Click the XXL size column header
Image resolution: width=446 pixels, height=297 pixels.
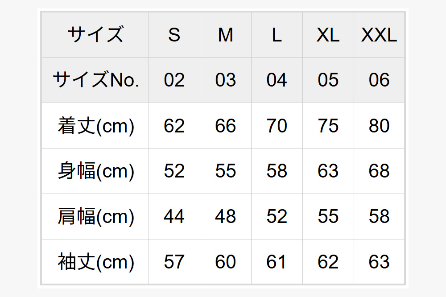point(379,35)
